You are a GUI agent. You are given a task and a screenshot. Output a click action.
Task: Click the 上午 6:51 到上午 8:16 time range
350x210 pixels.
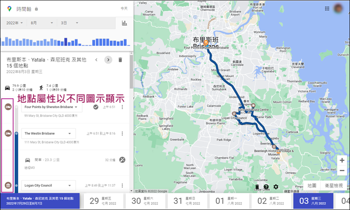(101, 133)
